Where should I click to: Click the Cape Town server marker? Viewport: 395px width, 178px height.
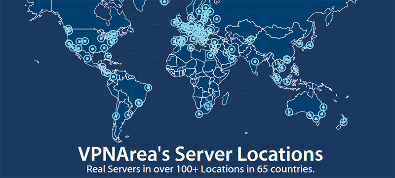199,114
